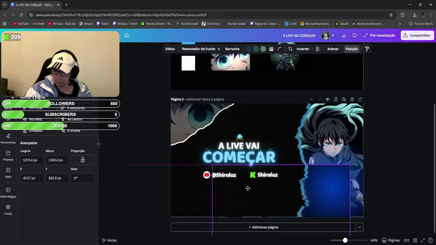Click the Altura height field

tap(57, 160)
